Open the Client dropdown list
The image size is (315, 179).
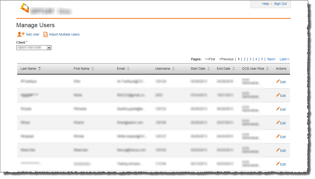[49, 48]
